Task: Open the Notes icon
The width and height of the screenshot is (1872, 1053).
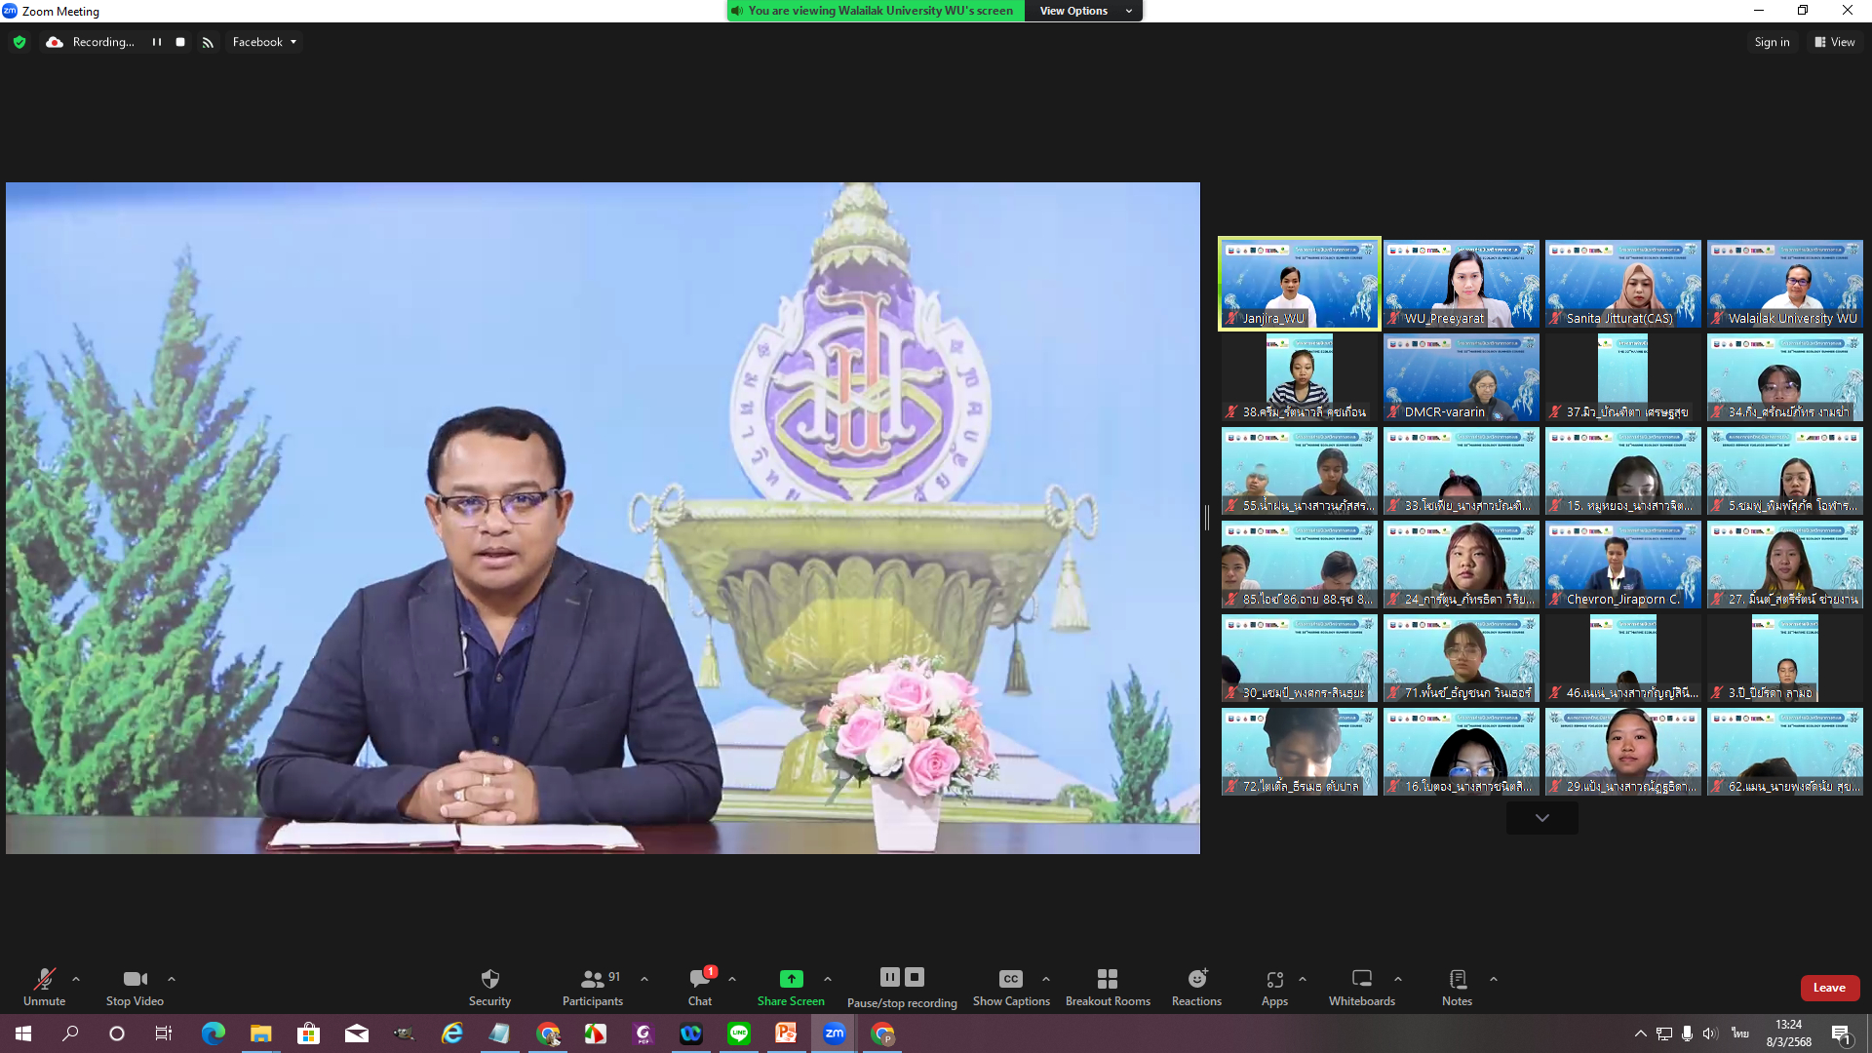Action: (1457, 979)
